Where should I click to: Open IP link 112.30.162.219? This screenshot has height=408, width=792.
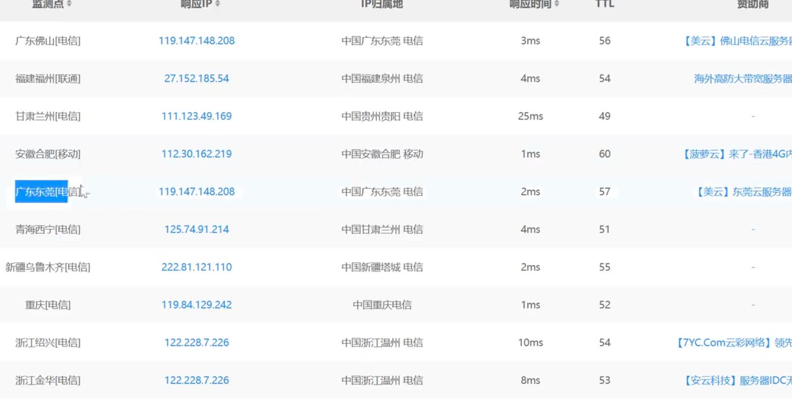click(196, 154)
